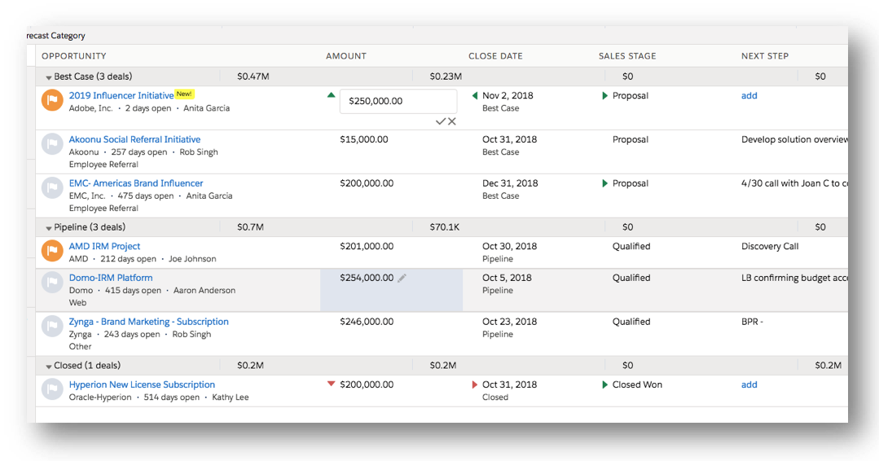
Task: Add next step for 2019 Influencer Initiative
Action: pyautogui.click(x=749, y=95)
